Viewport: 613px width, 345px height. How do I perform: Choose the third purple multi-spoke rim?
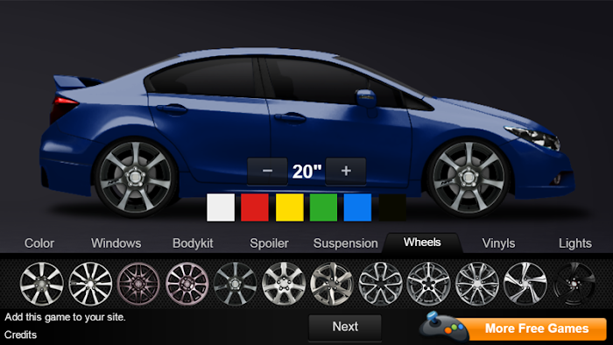click(x=138, y=284)
